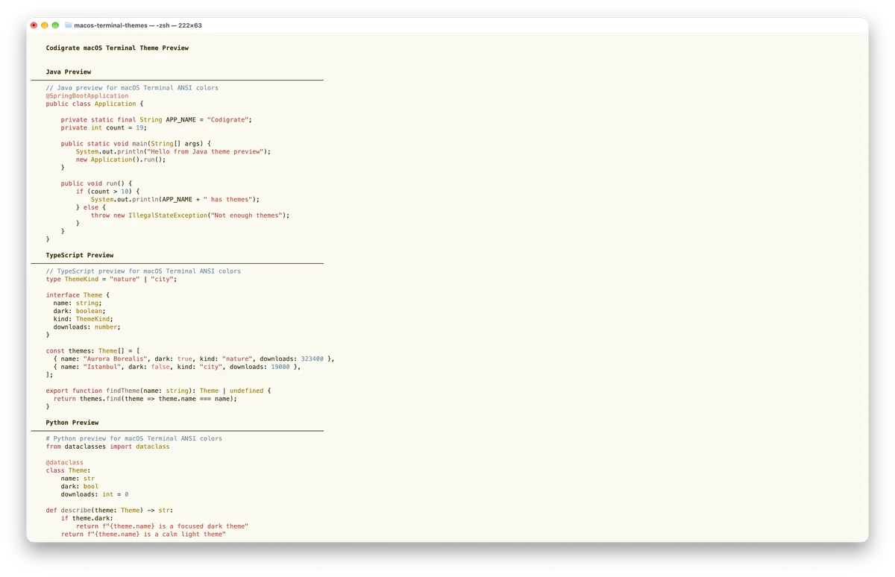
Task: Click the "Python Preview" section heading
Action: pos(72,423)
